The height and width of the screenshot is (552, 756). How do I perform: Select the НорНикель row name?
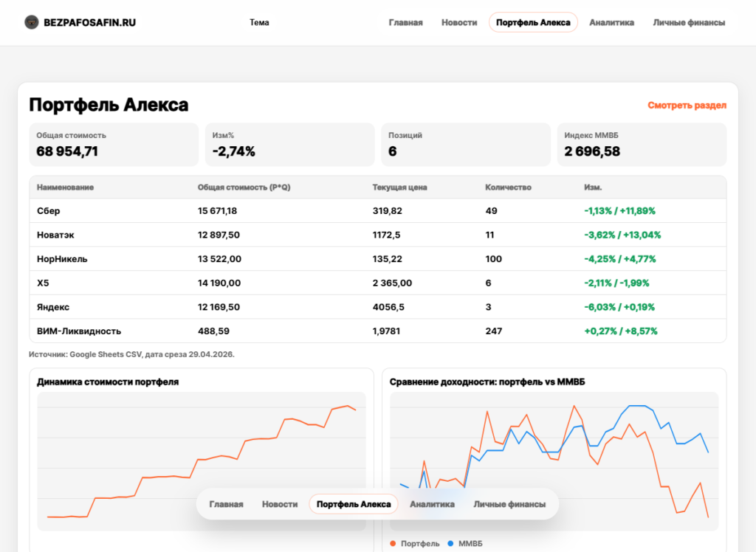click(62, 259)
